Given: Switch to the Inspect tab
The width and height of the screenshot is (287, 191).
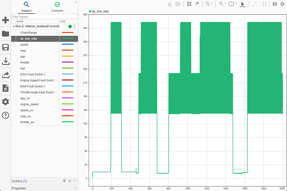Looking at the screenshot, I should (x=26, y=7).
